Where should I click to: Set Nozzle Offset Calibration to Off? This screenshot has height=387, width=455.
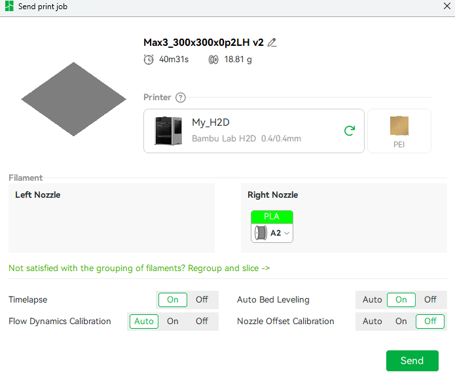click(430, 322)
